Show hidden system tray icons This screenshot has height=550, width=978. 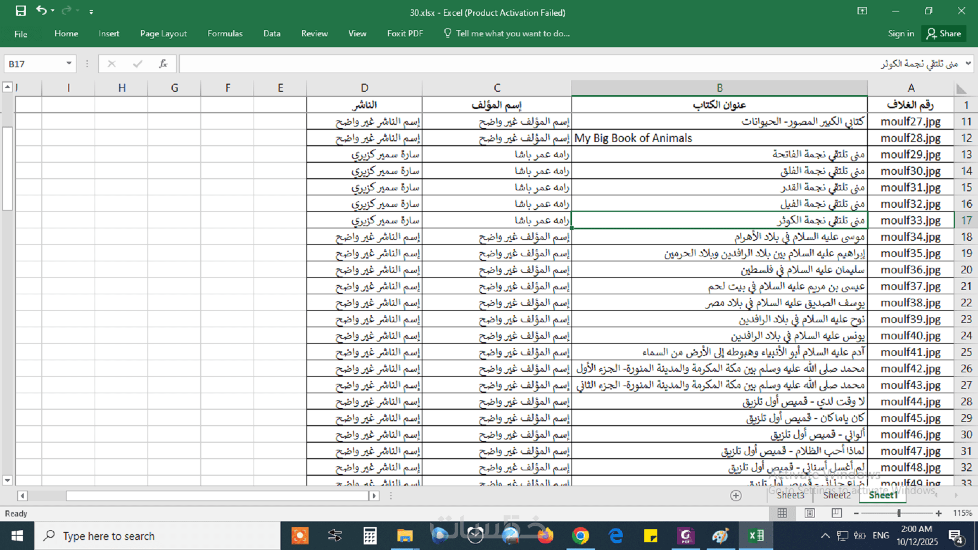(x=825, y=536)
